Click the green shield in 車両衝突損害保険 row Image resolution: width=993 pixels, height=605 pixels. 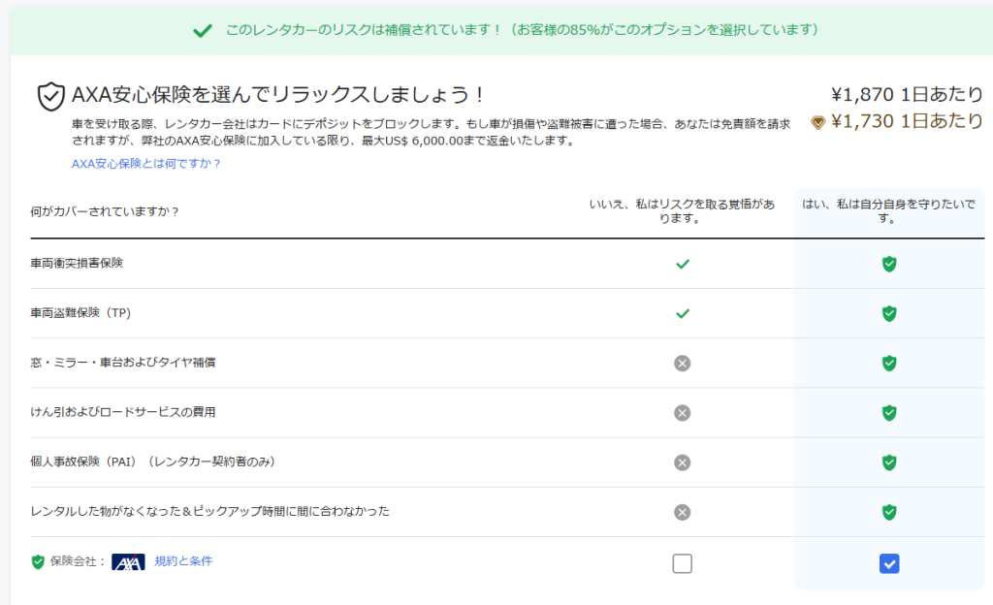tap(888, 264)
